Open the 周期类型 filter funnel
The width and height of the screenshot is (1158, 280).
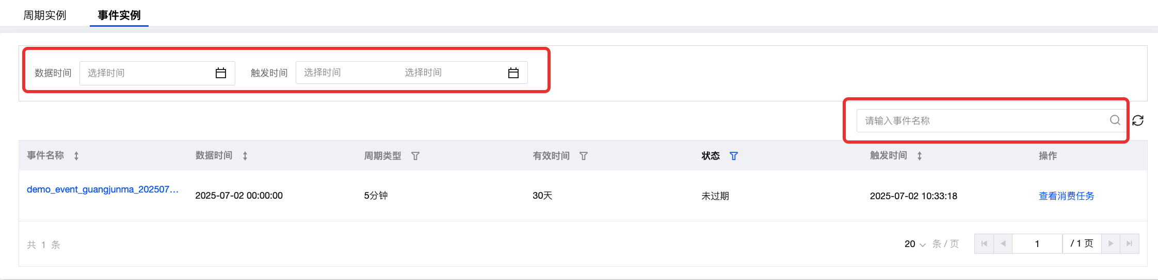[x=415, y=156]
